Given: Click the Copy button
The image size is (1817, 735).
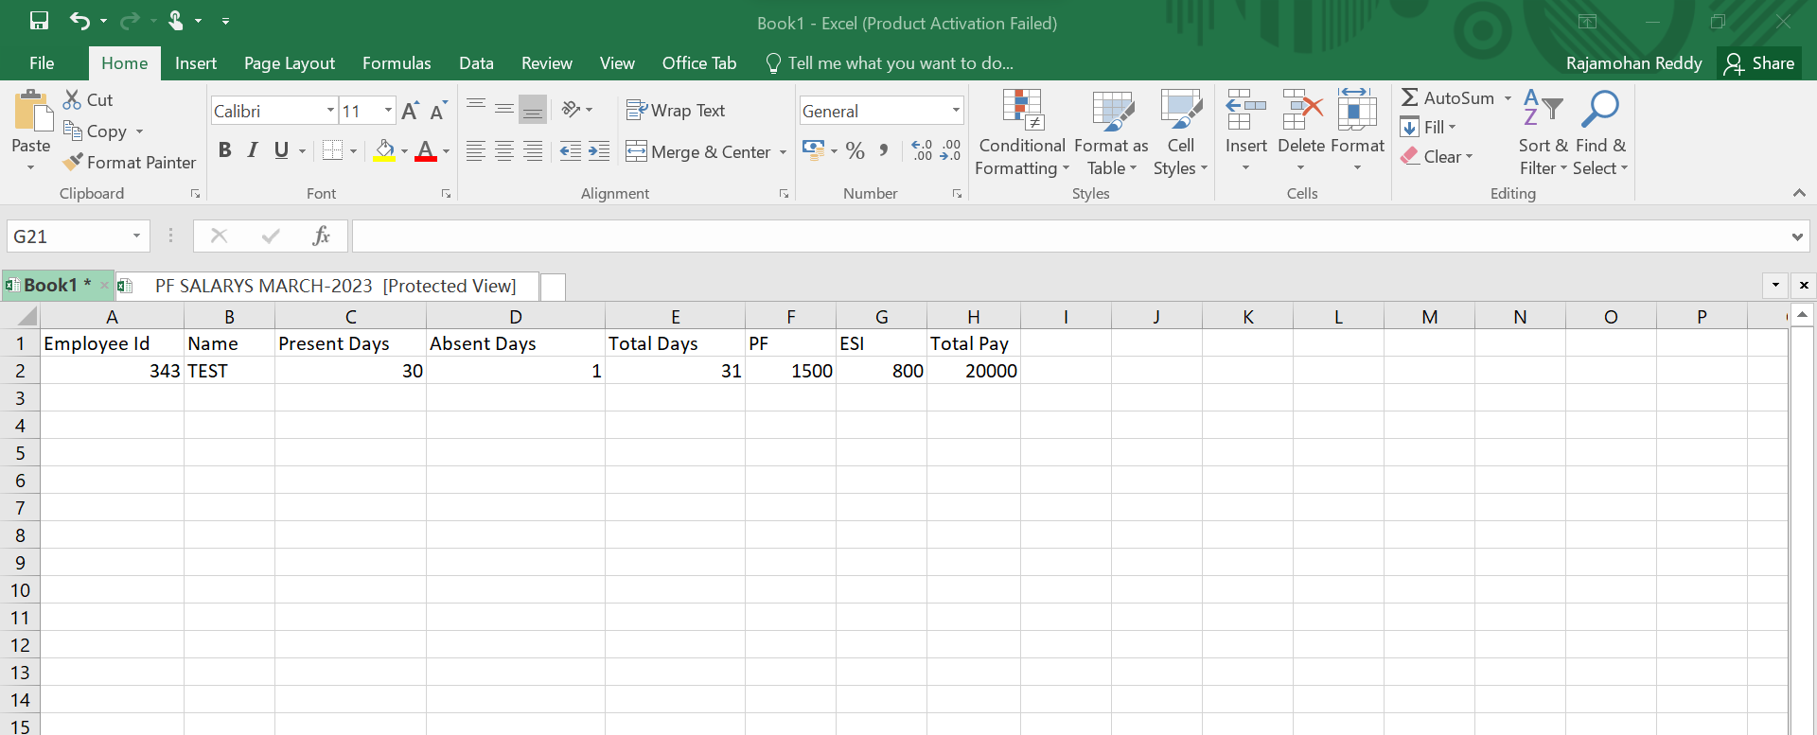Looking at the screenshot, I should [x=95, y=131].
